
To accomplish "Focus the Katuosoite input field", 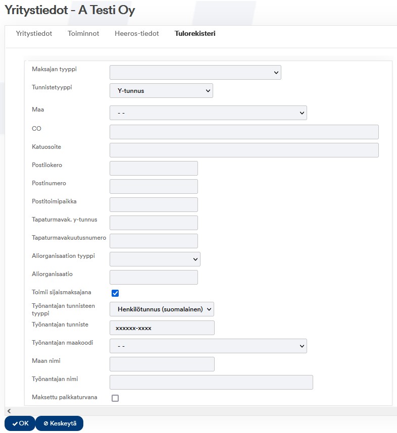I will [x=244, y=150].
